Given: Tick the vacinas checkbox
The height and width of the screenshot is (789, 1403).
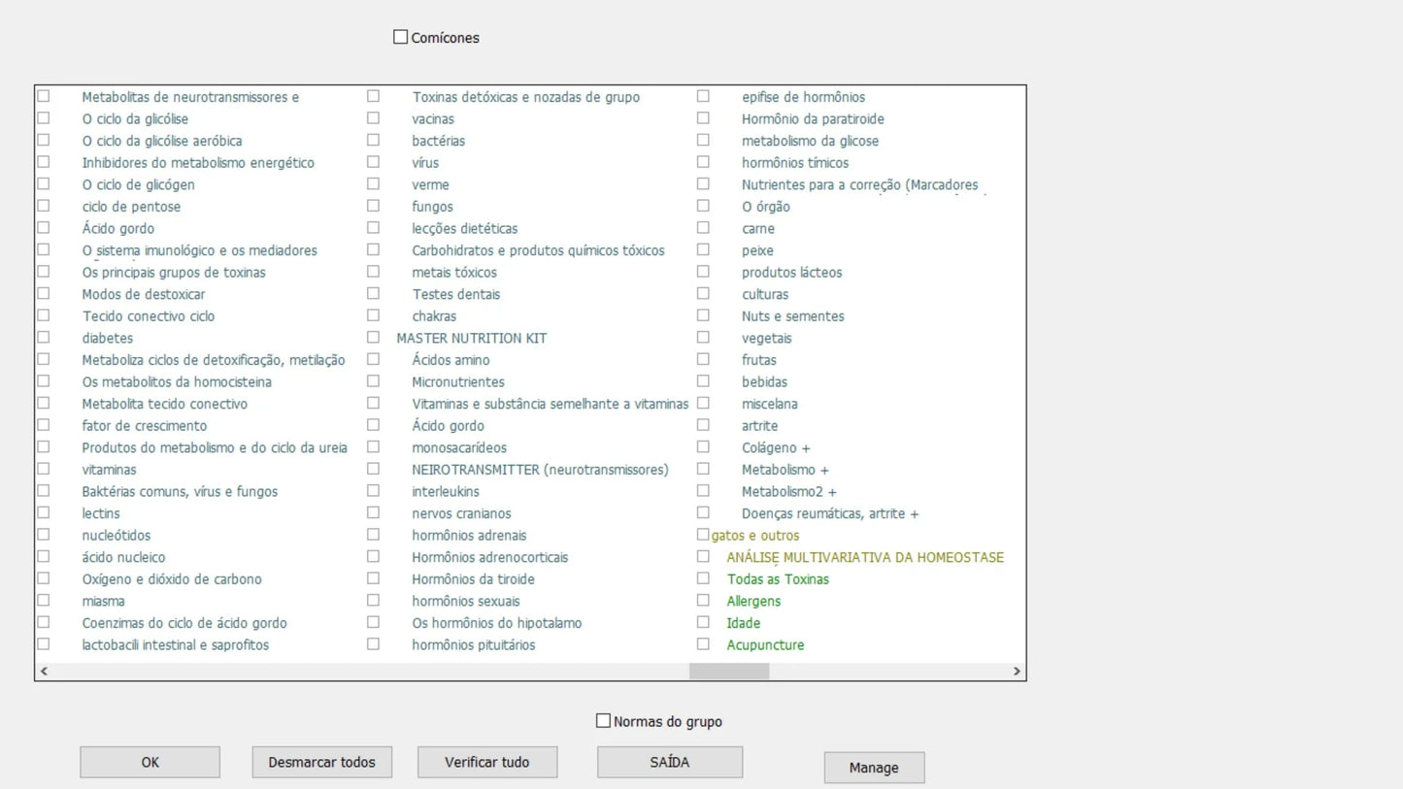Looking at the screenshot, I should (373, 118).
